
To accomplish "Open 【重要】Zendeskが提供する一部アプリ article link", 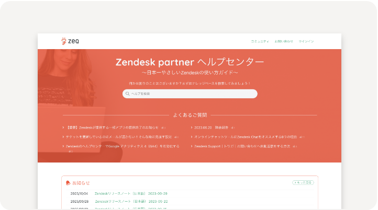I will coord(112,127).
